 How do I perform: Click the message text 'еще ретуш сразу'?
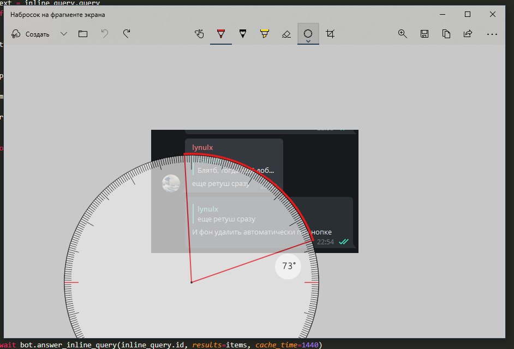[221, 184]
